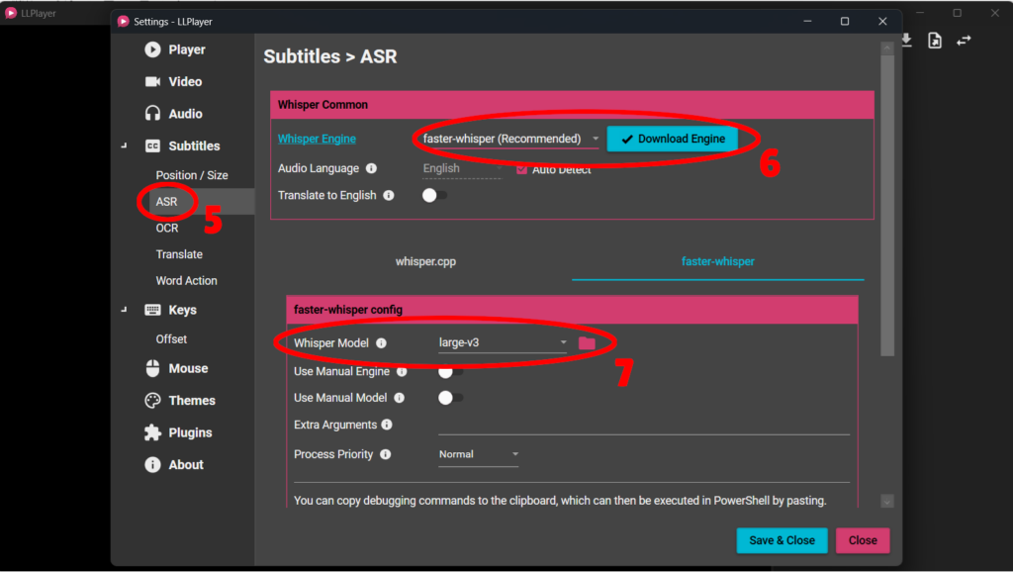Screen dimensions: 1013x572
Task: Click the info icon beside Use Manual Model
Action: 400,398
